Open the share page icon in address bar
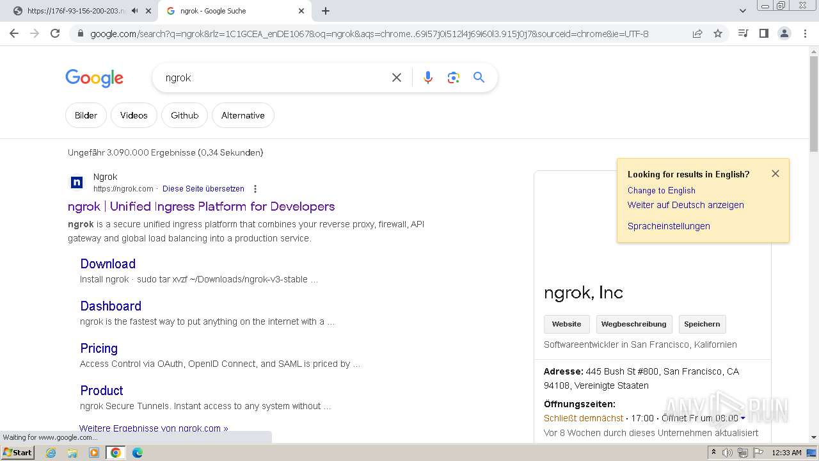Viewport: 819px width, 461px height. (697, 33)
